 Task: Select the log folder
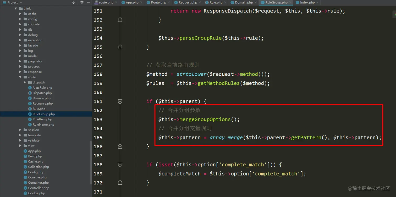coord(30,50)
